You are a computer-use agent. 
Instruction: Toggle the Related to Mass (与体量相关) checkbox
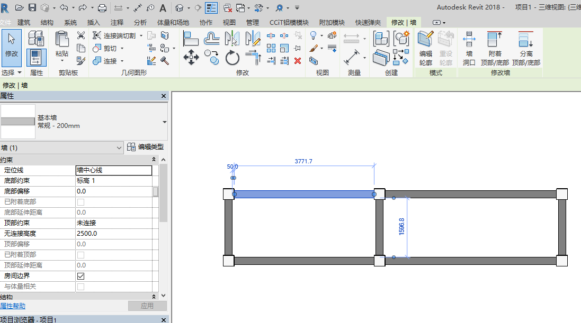(81, 287)
